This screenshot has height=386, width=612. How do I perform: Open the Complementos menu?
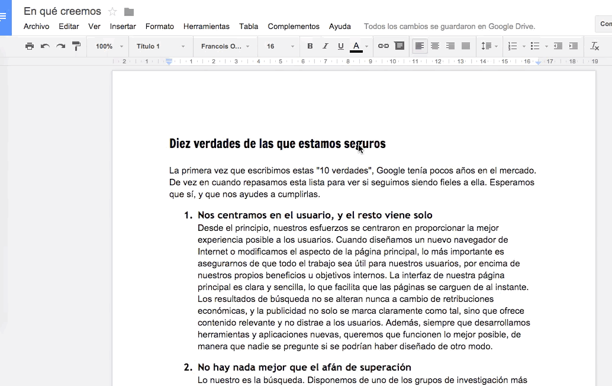(x=294, y=26)
